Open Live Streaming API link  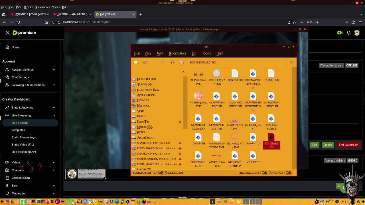pyautogui.click(x=24, y=152)
